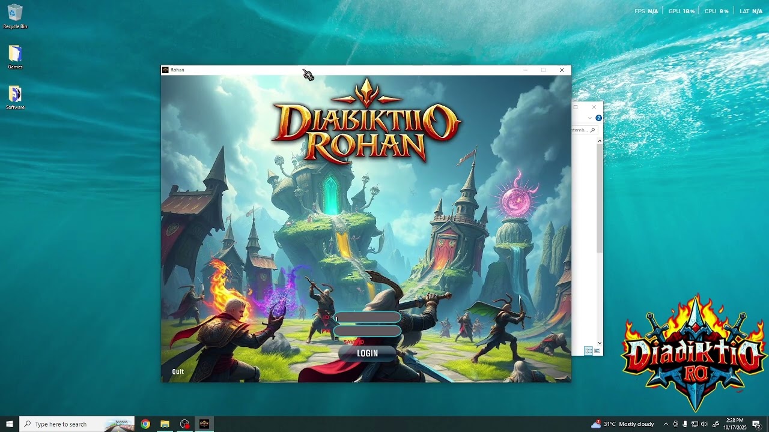Open the volume control tray icon
This screenshot has height=432, width=769.
tap(704, 424)
